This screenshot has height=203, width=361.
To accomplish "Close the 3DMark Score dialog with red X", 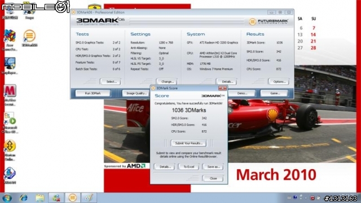I will pyautogui.click(x=222, y=88).
